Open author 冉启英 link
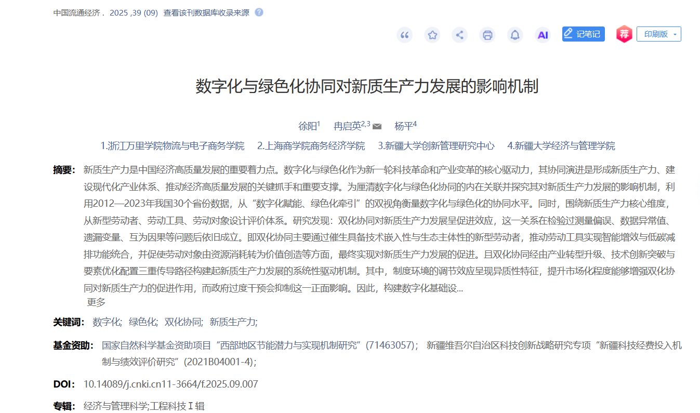The height and width of the screenshot is (413, 700). (x=347, y=126)
